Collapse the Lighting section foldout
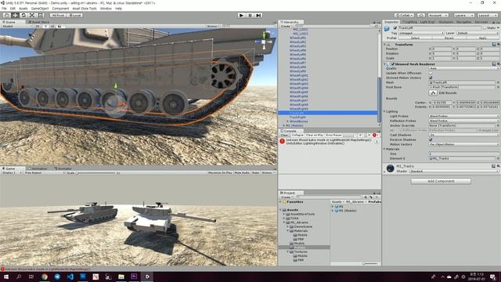Viewport: 501px width, 282px height. [x=384, y=111]
